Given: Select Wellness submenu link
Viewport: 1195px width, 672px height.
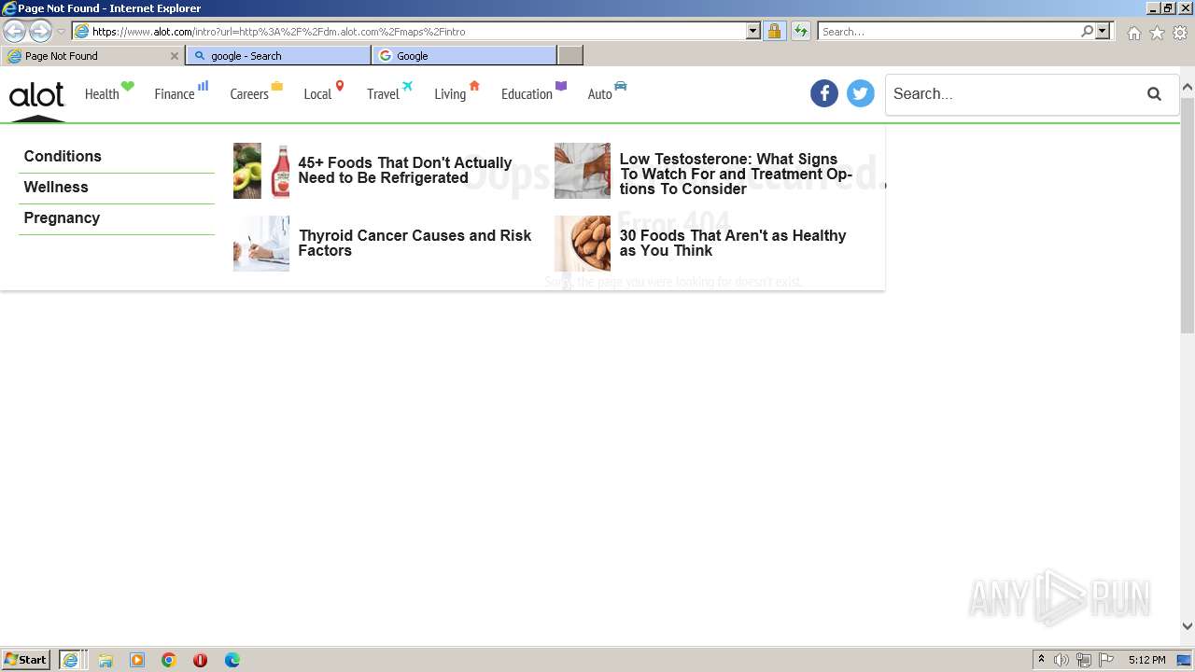Looking at the screenshot, I should [x=56, y=187].
